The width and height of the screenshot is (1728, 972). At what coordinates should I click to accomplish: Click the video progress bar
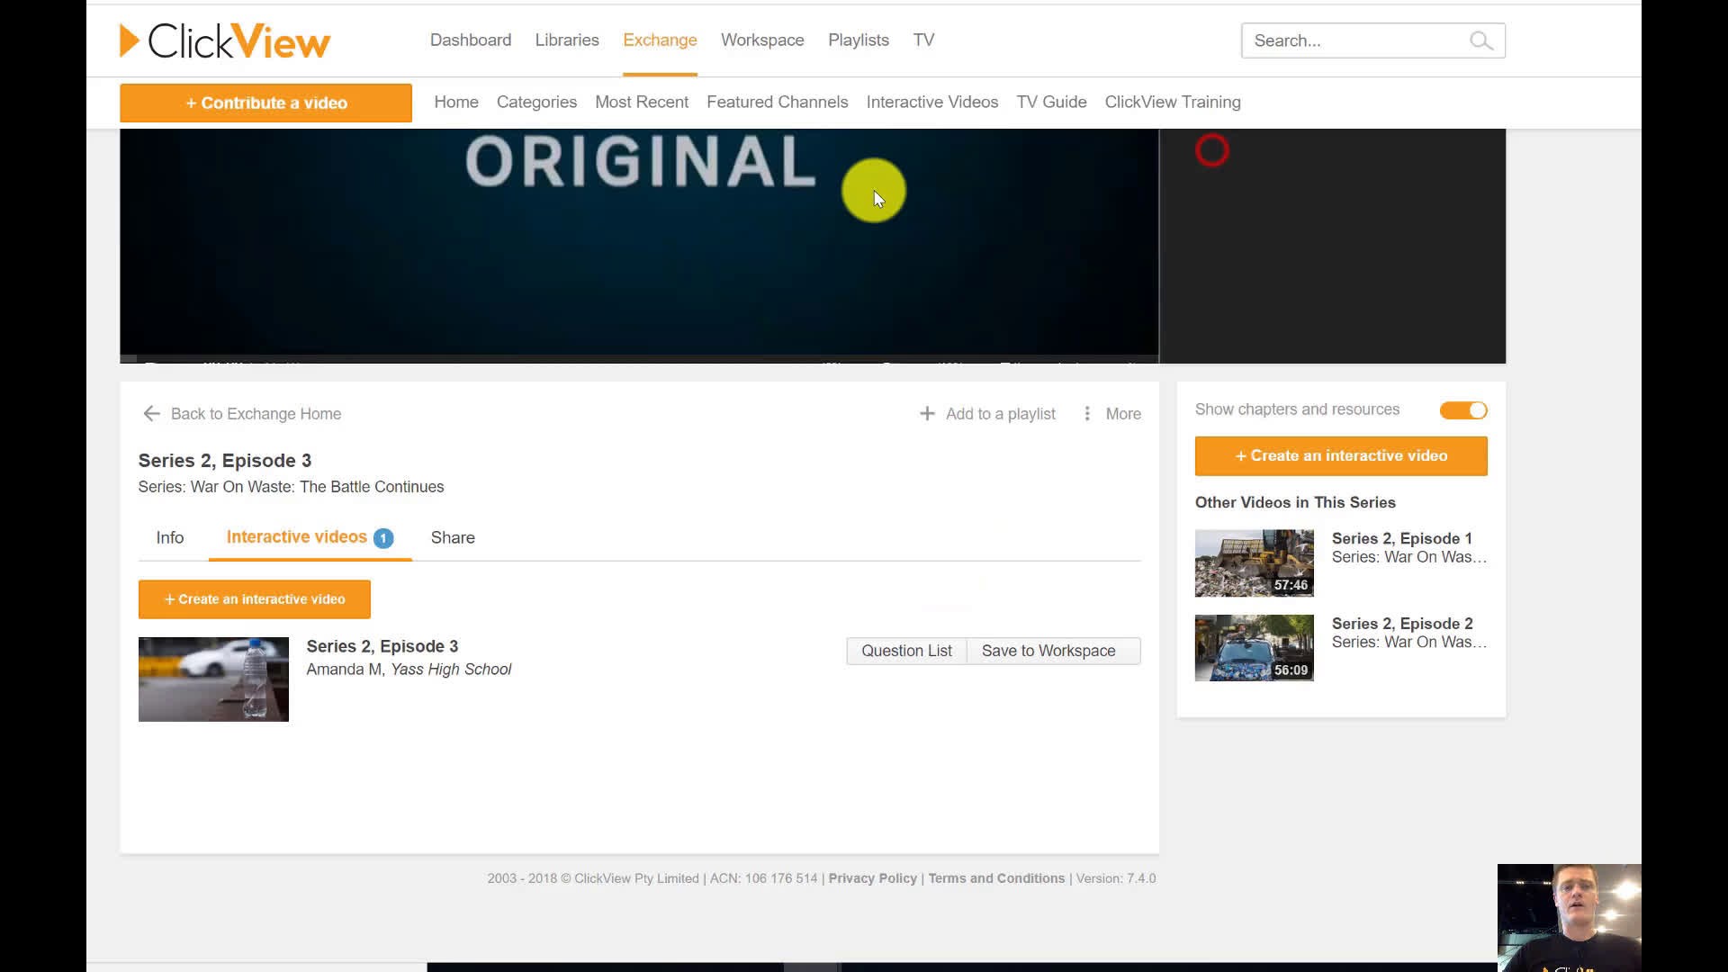[639, 358]
